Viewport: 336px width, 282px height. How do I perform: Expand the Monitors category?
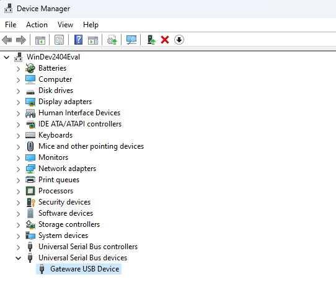point(18,157)
